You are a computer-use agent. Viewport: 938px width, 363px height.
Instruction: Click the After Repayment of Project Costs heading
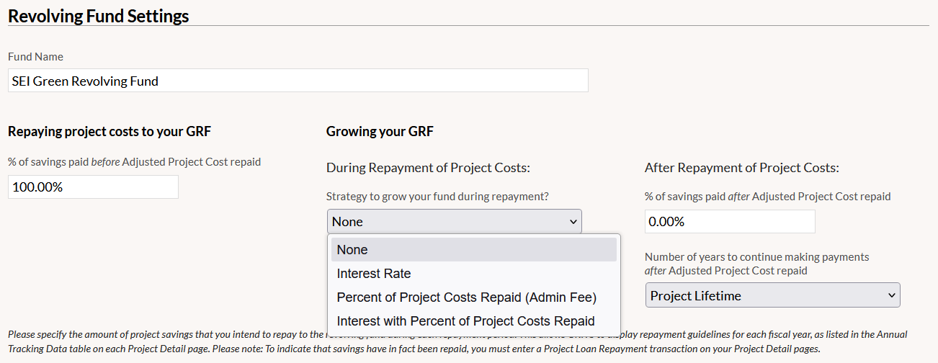click(x=742, y=168)
